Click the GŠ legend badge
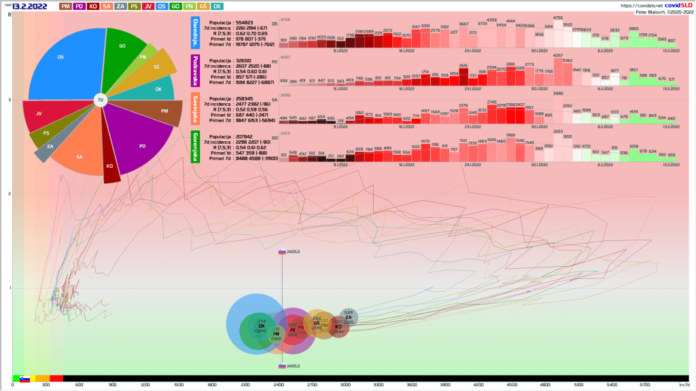696x391 pixels. click(203, 6)
